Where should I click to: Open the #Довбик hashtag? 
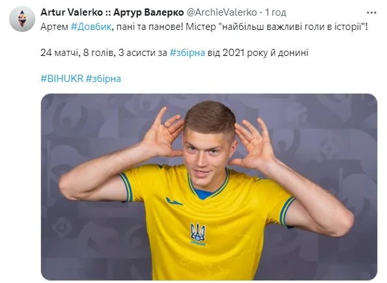(x=91, y=27)
